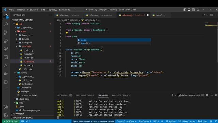
Task: Run the Python file play button
Action: pyautogui.click(x=204, y=15)
